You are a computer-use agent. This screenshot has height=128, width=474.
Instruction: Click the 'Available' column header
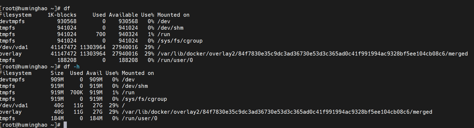pos(123,15)
